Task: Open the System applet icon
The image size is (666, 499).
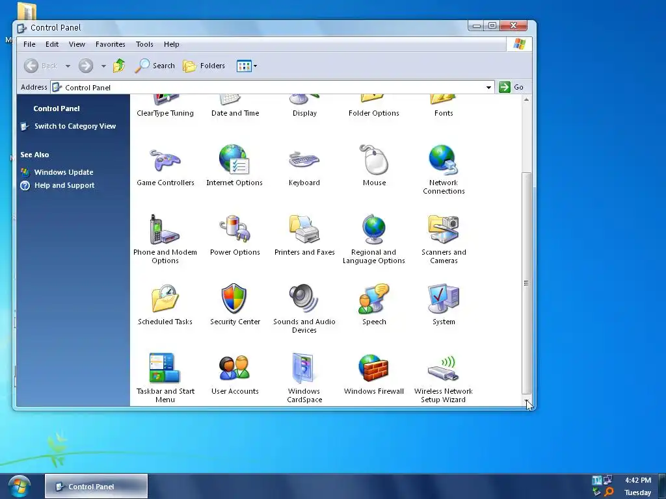Action: pos(444,299)
